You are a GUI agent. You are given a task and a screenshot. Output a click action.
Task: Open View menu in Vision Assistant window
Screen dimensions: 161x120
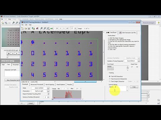[10, 19]
